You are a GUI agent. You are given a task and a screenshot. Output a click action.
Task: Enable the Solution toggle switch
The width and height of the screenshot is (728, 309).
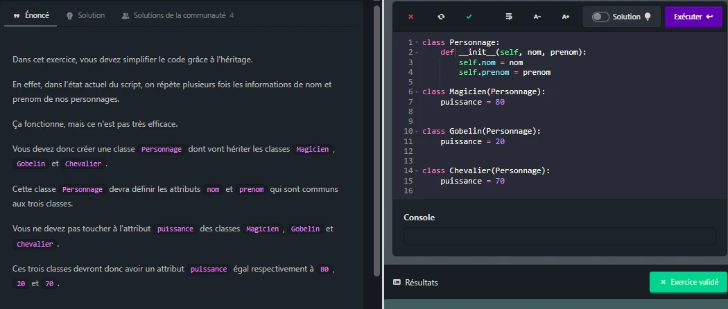coord(600,17)
